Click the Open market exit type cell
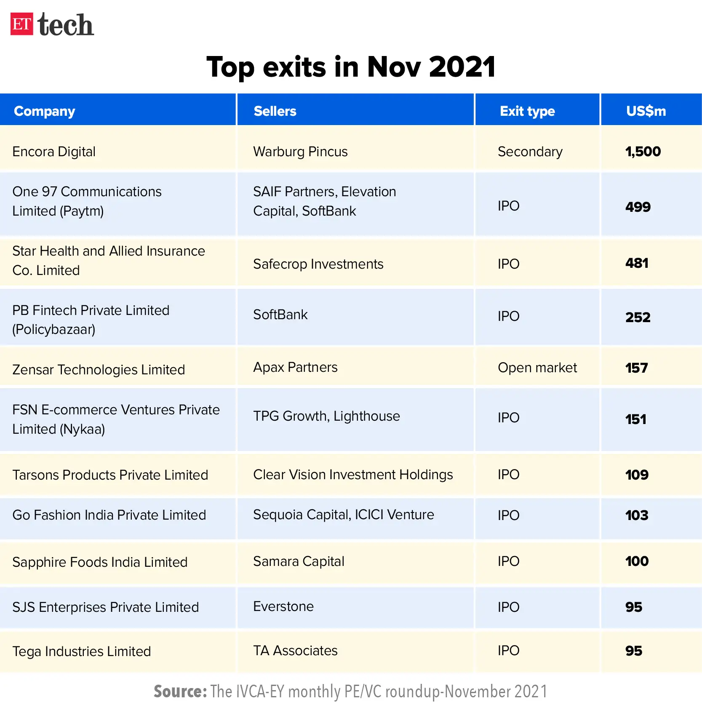The width and height of the screenshot is (702, 707). (537, 366)
